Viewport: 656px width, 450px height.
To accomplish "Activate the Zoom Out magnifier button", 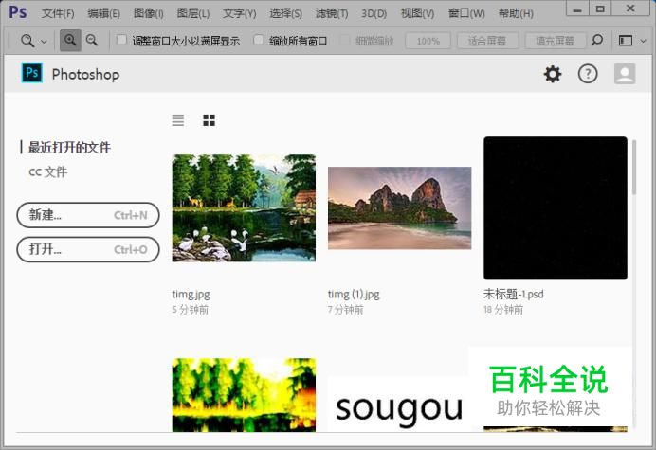I will [x=92, y=41].
